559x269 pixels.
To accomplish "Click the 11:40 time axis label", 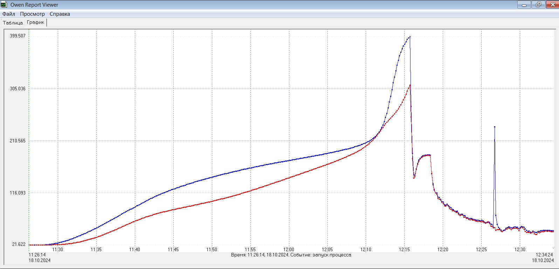I will point(135,249).
